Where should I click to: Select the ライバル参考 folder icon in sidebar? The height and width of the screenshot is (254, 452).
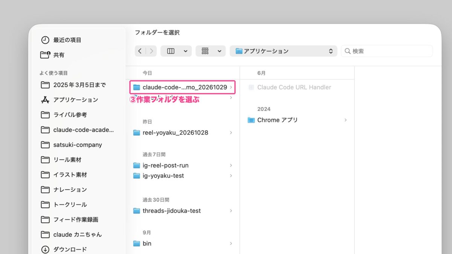[x=45, y=115]
